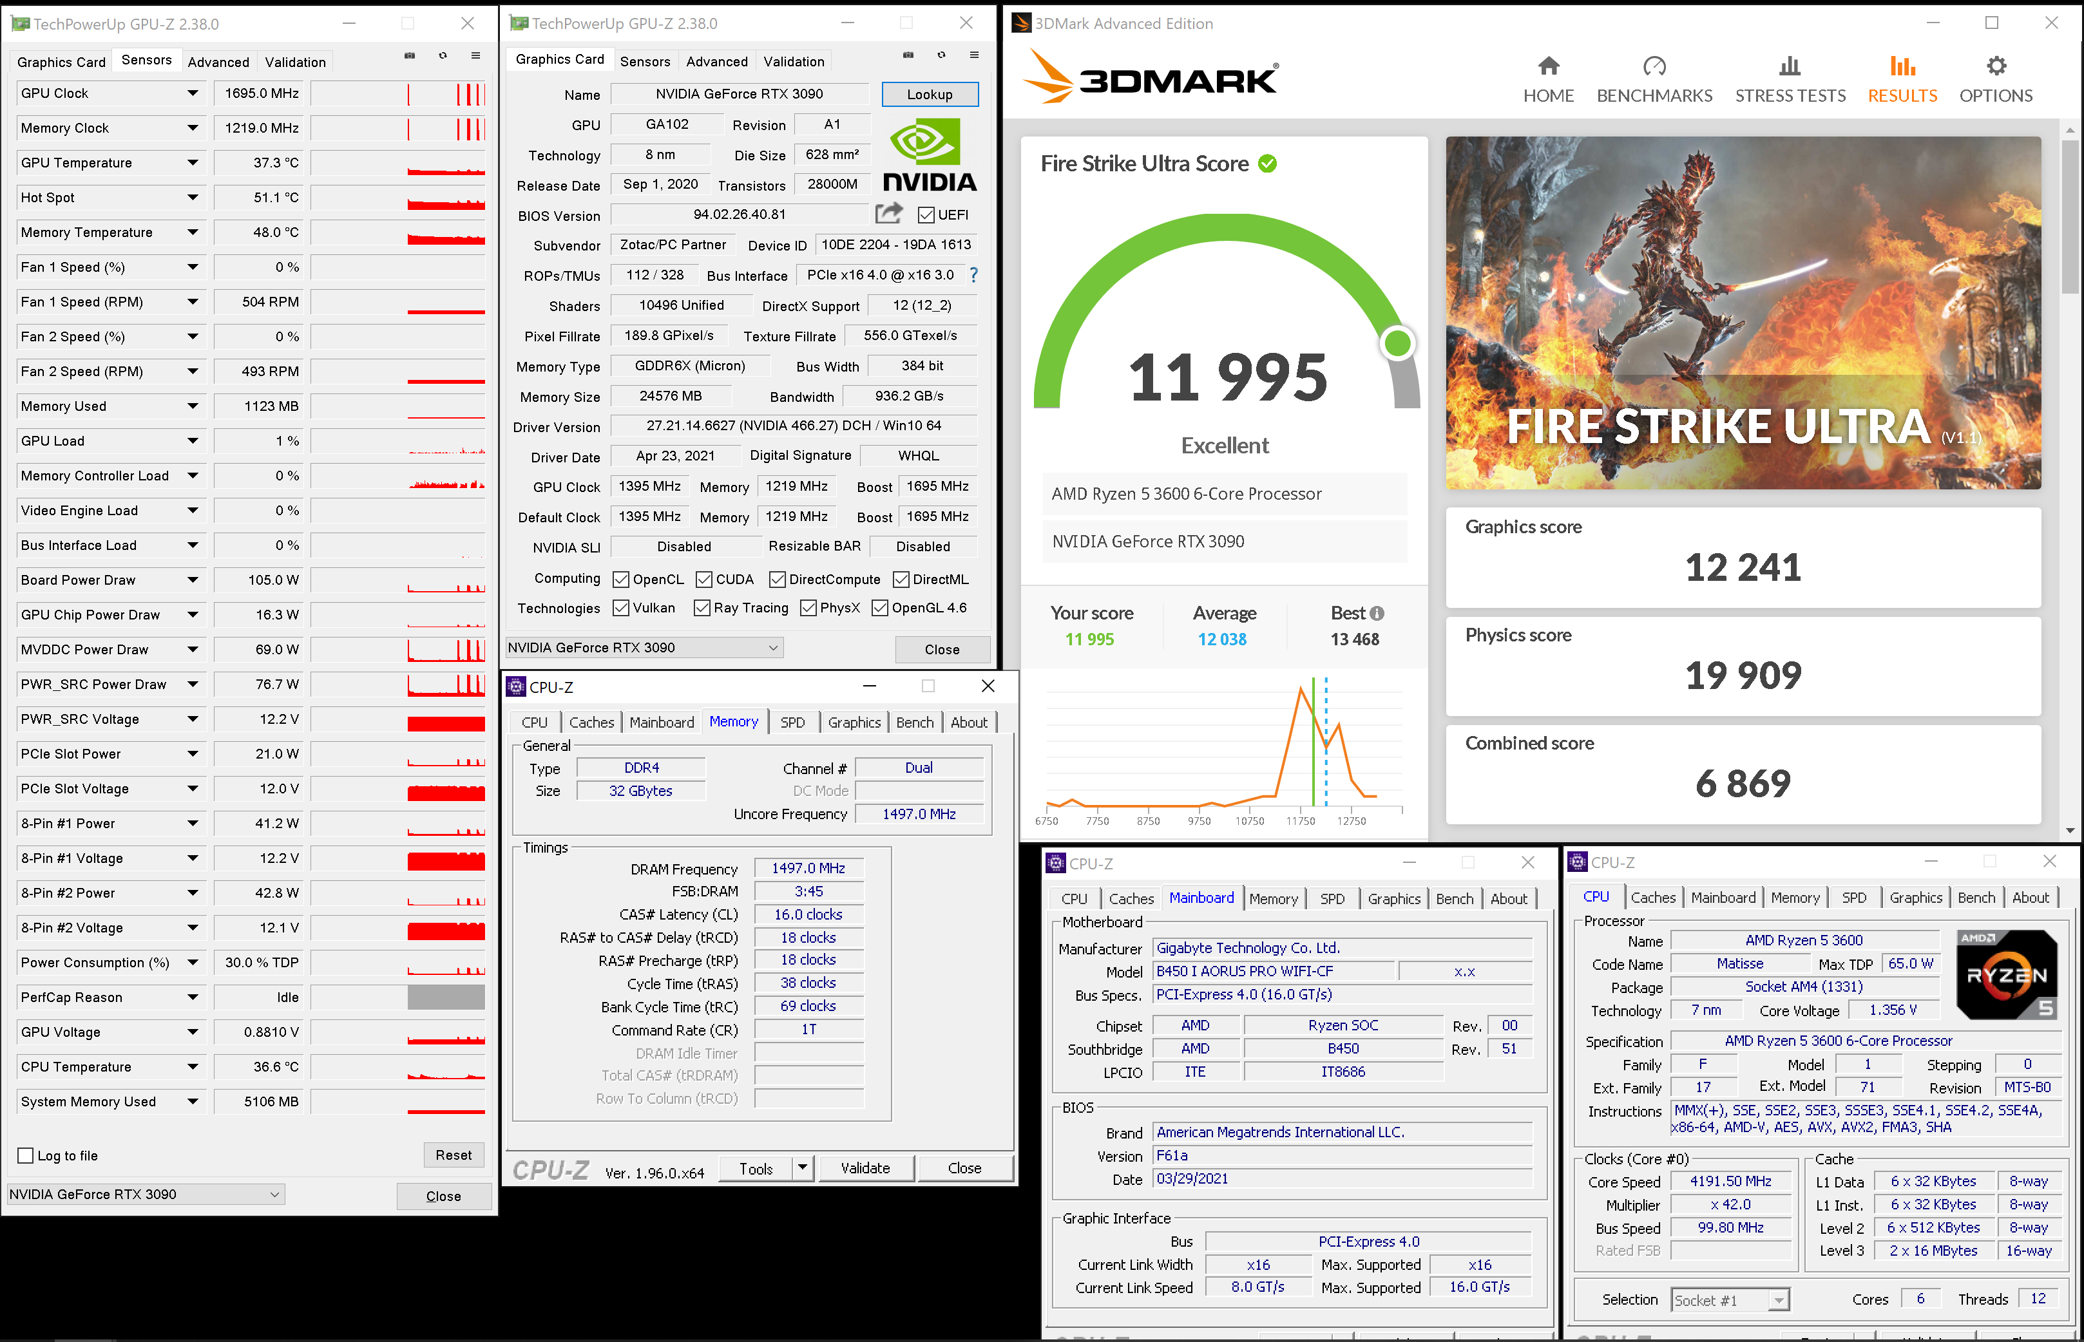2084x1342 pixels.
Task: Open the 3DMark STRESS TESTS section
Action: 1790,80
